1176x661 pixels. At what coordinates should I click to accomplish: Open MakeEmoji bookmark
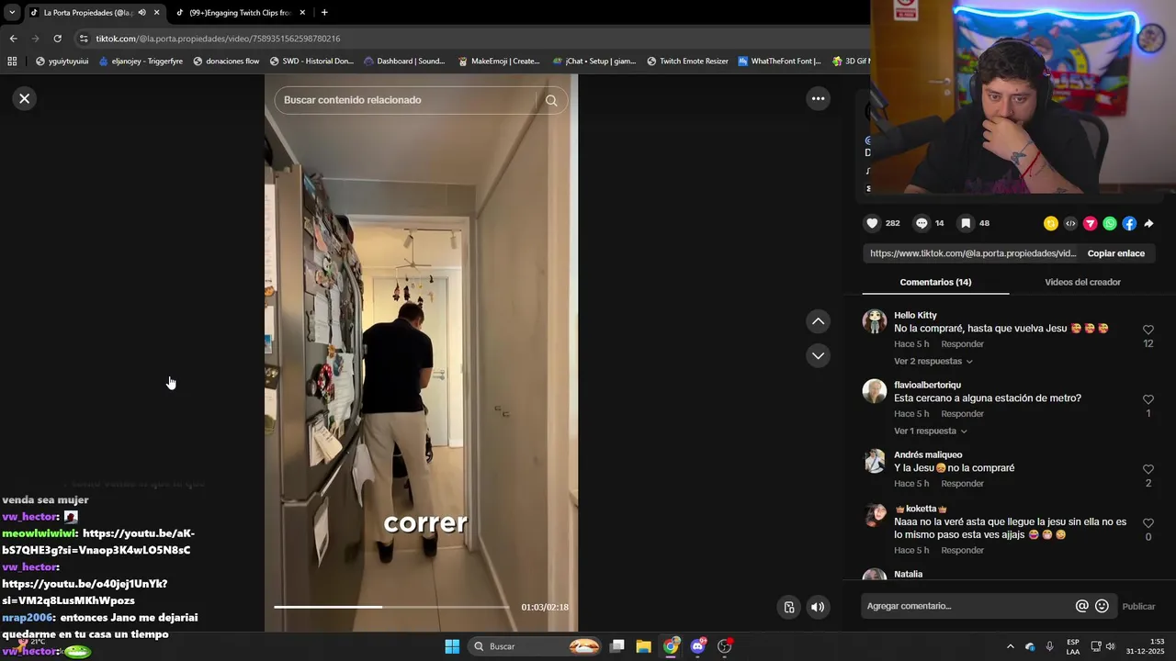point(499,62)
